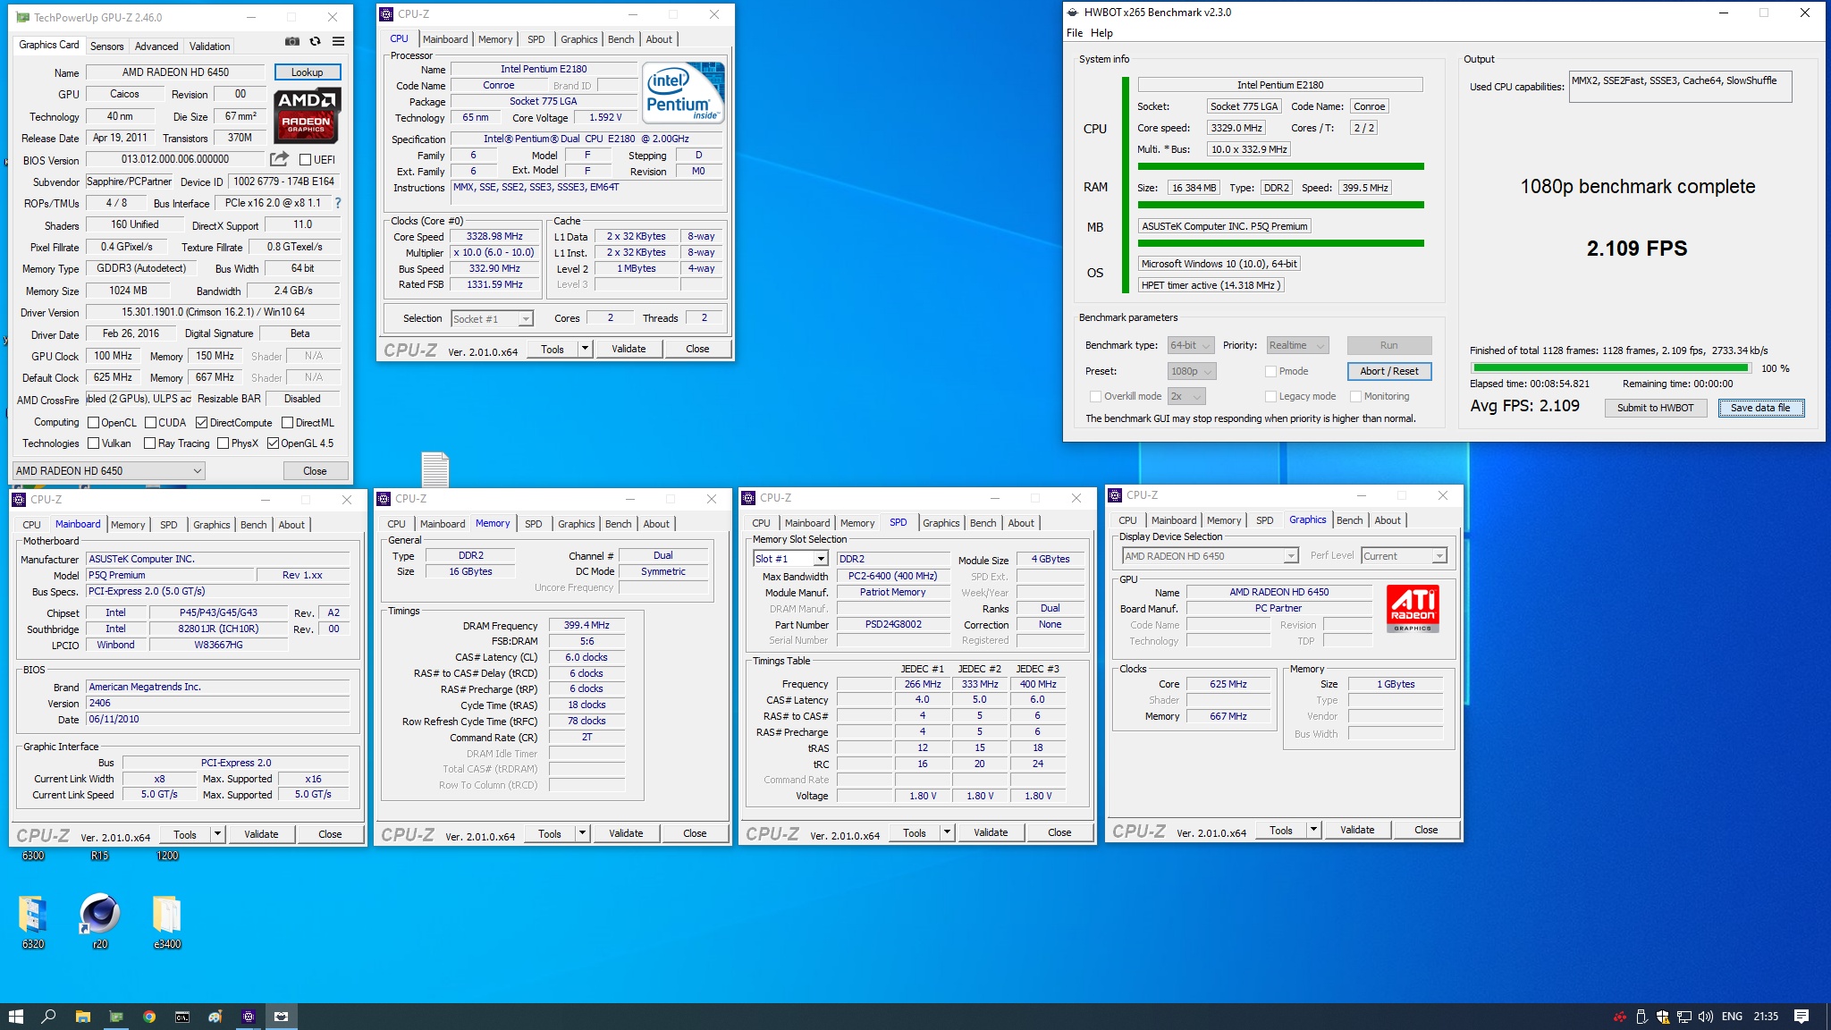
Task: Open the Paint palette taskbar icon
Action: click(x=215, y=1017)
